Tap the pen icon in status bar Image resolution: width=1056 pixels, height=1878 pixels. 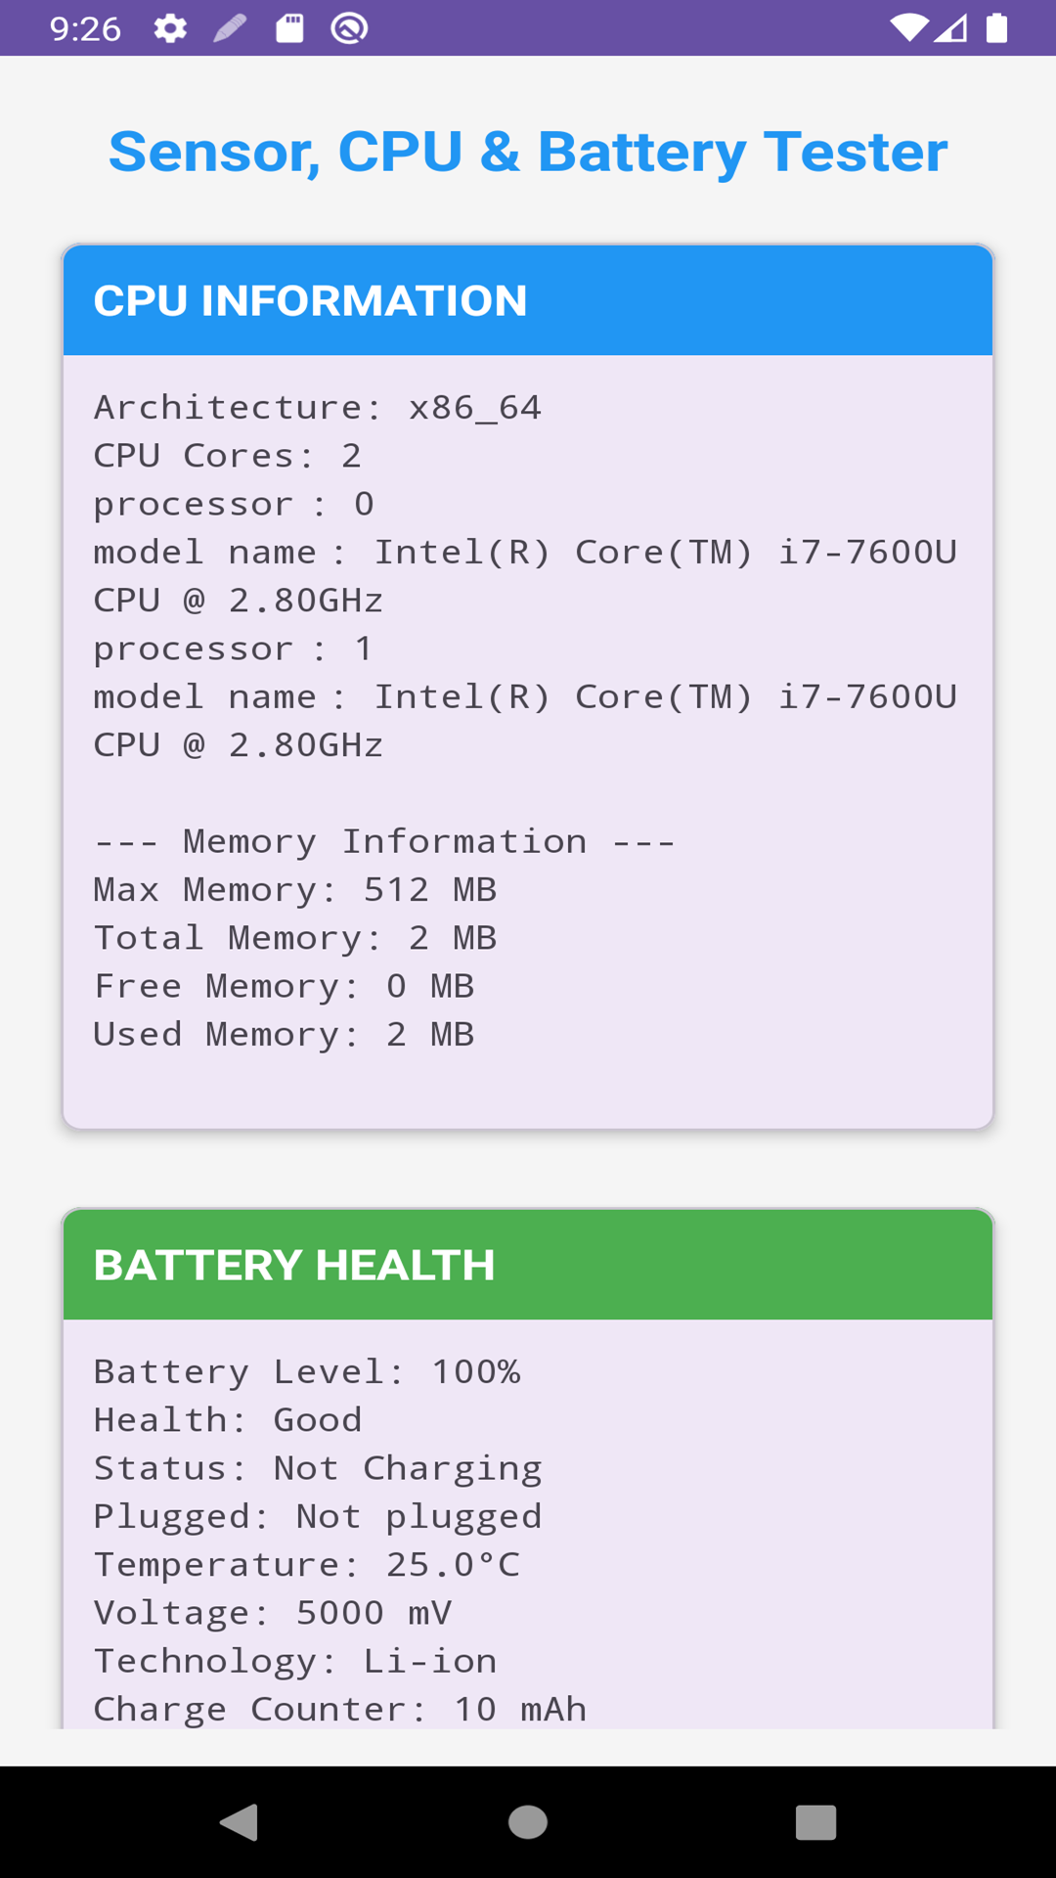[230, 28]
